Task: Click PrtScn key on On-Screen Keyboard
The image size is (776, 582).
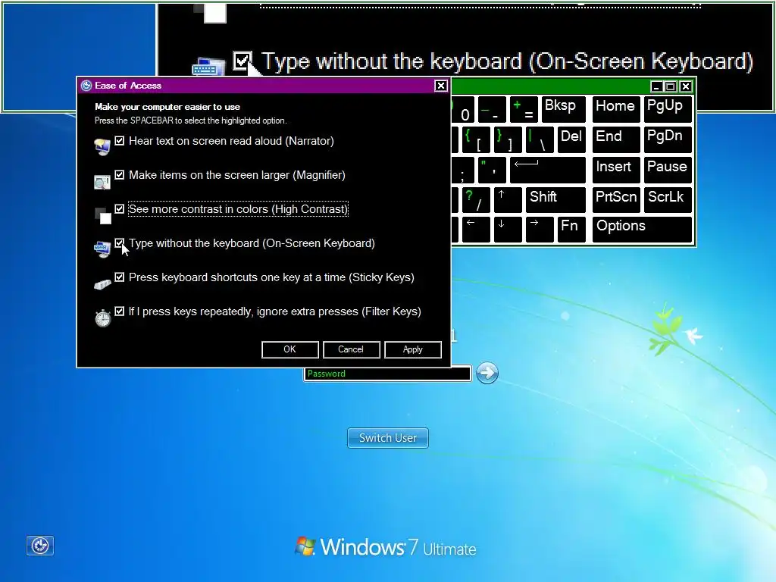Action: (x=616, y=200)
